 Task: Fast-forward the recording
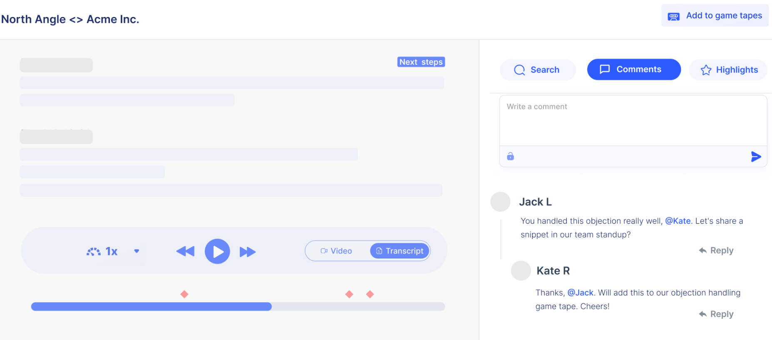(x=248, y=252)
